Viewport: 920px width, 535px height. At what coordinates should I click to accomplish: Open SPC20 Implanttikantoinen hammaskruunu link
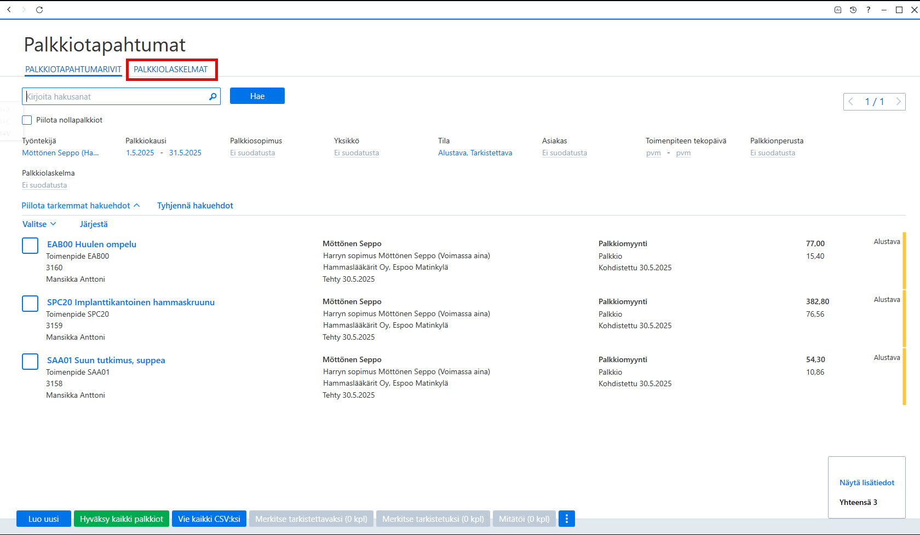click(x=131, y=303)
